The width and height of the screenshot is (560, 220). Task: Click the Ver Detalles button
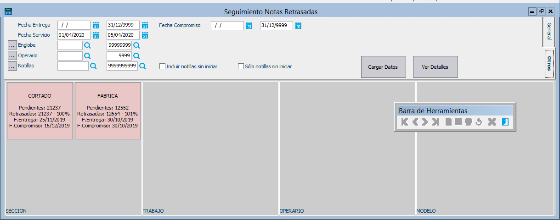(435, 67)
